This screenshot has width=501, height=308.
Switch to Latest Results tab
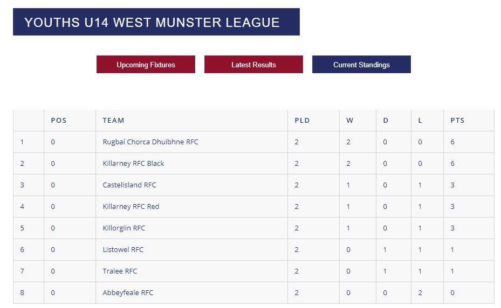253,65
